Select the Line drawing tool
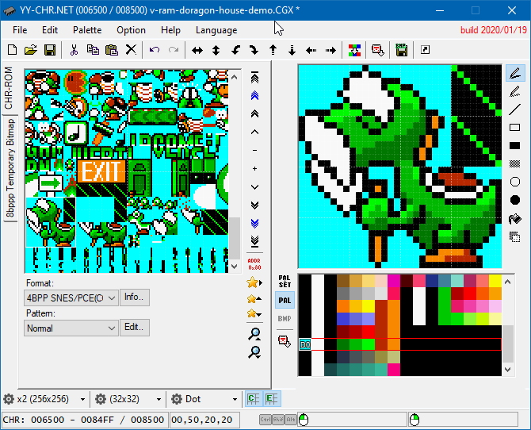Viewport: 531px width, 430px height. [515, 109]
